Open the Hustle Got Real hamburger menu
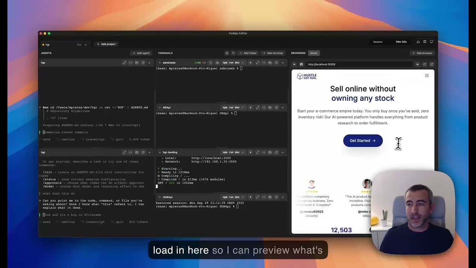Viewport: 476px width, 268px height. [x=427, y=76]
